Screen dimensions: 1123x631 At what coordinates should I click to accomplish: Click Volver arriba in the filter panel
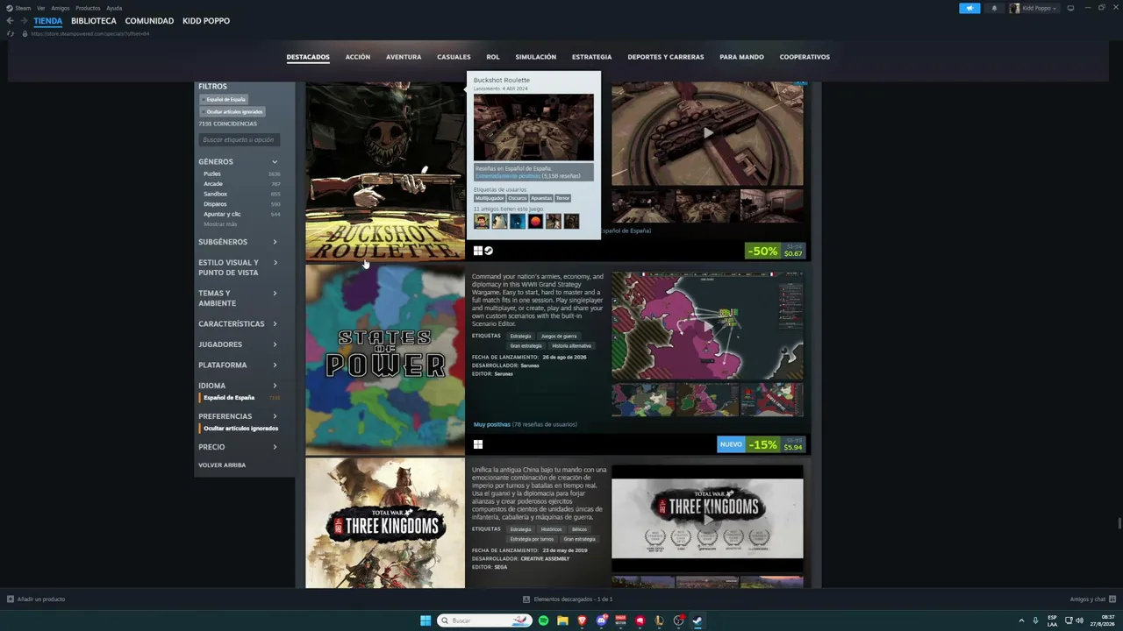222,465
